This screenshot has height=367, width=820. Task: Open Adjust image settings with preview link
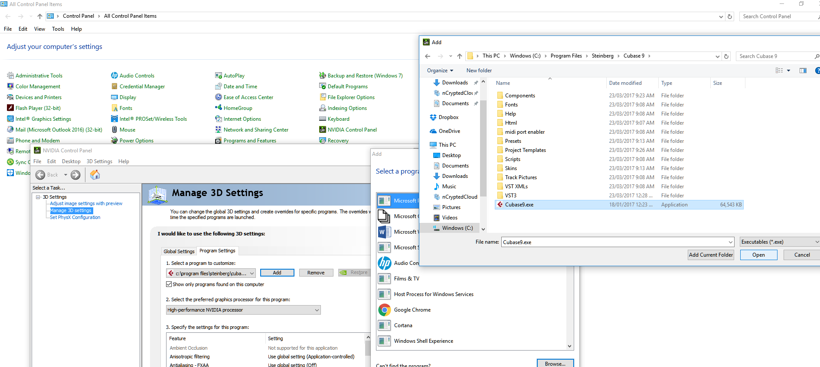coord(86,203)
